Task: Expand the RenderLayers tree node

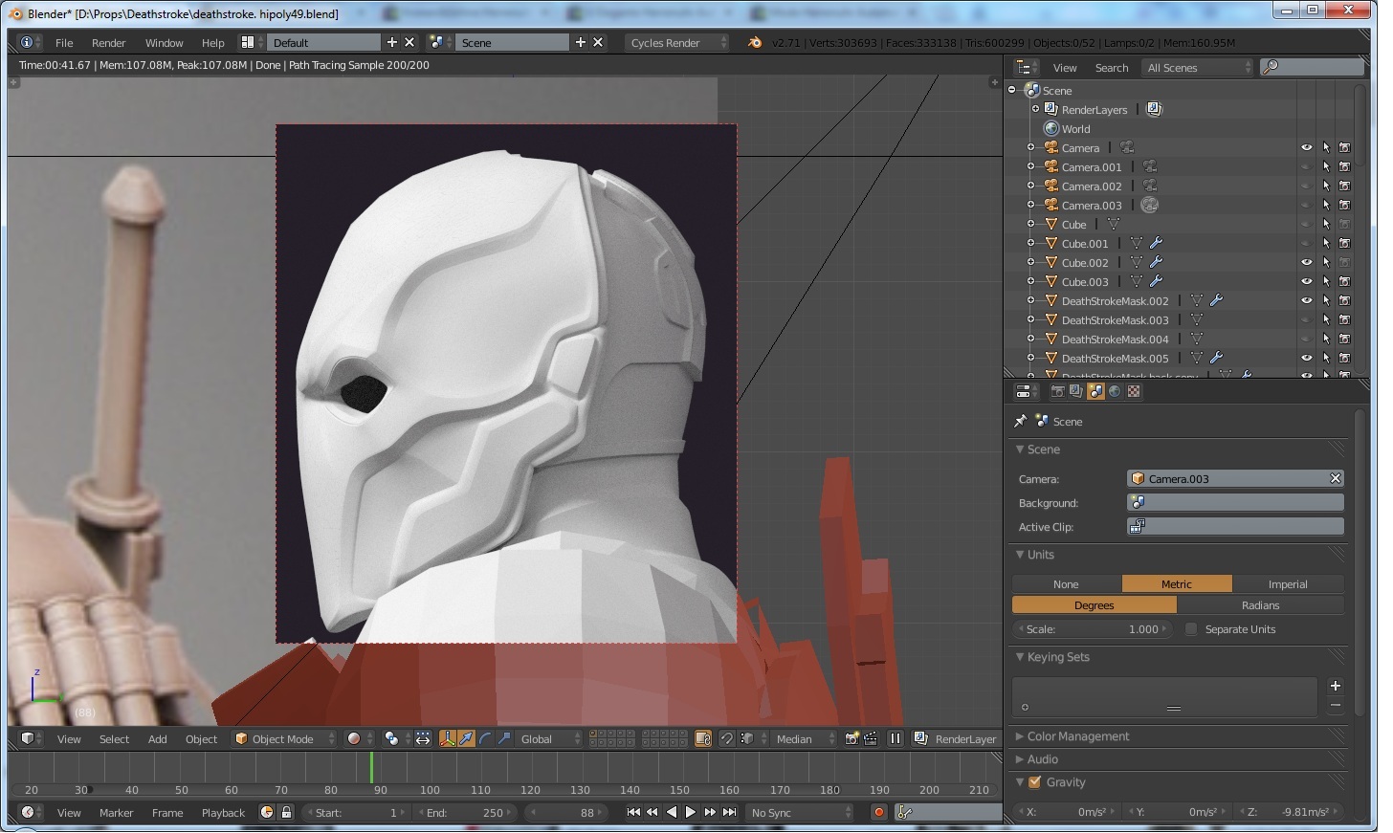Action: pyautogui.click(x=1035, y=109)
